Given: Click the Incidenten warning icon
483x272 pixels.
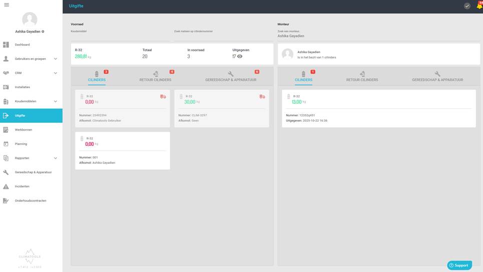Looking at the screenshot, I should (6, 186).
